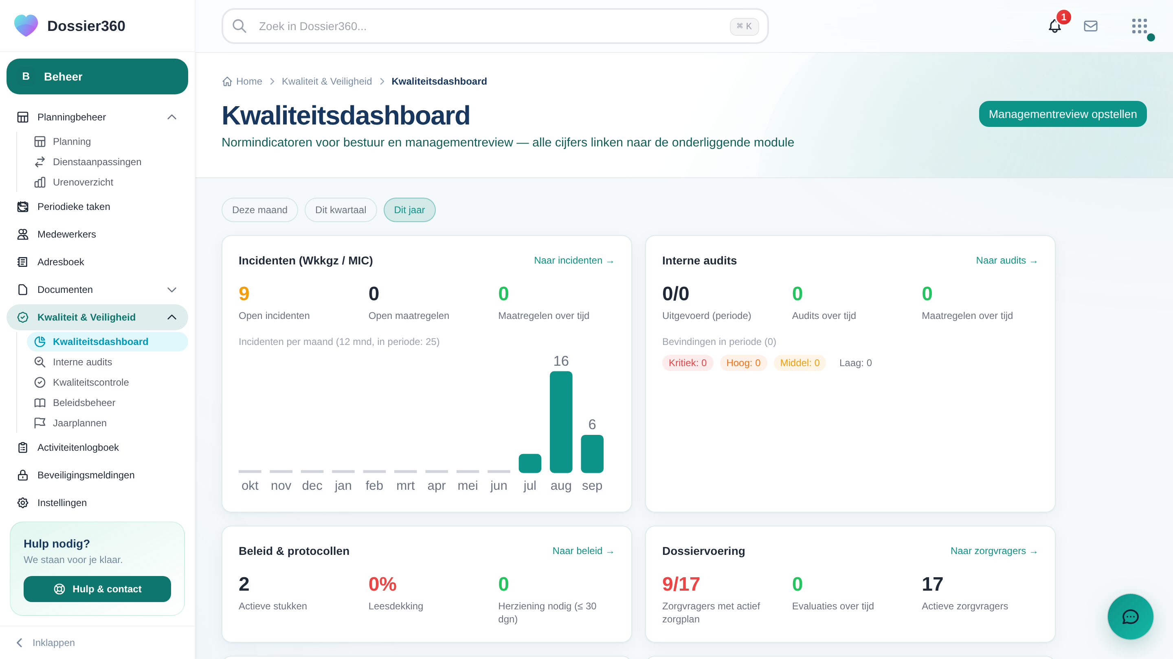Viewport: 1173px width, 659px height.
Task: Click the Kritiek: 0 badge
Action: 688,363
